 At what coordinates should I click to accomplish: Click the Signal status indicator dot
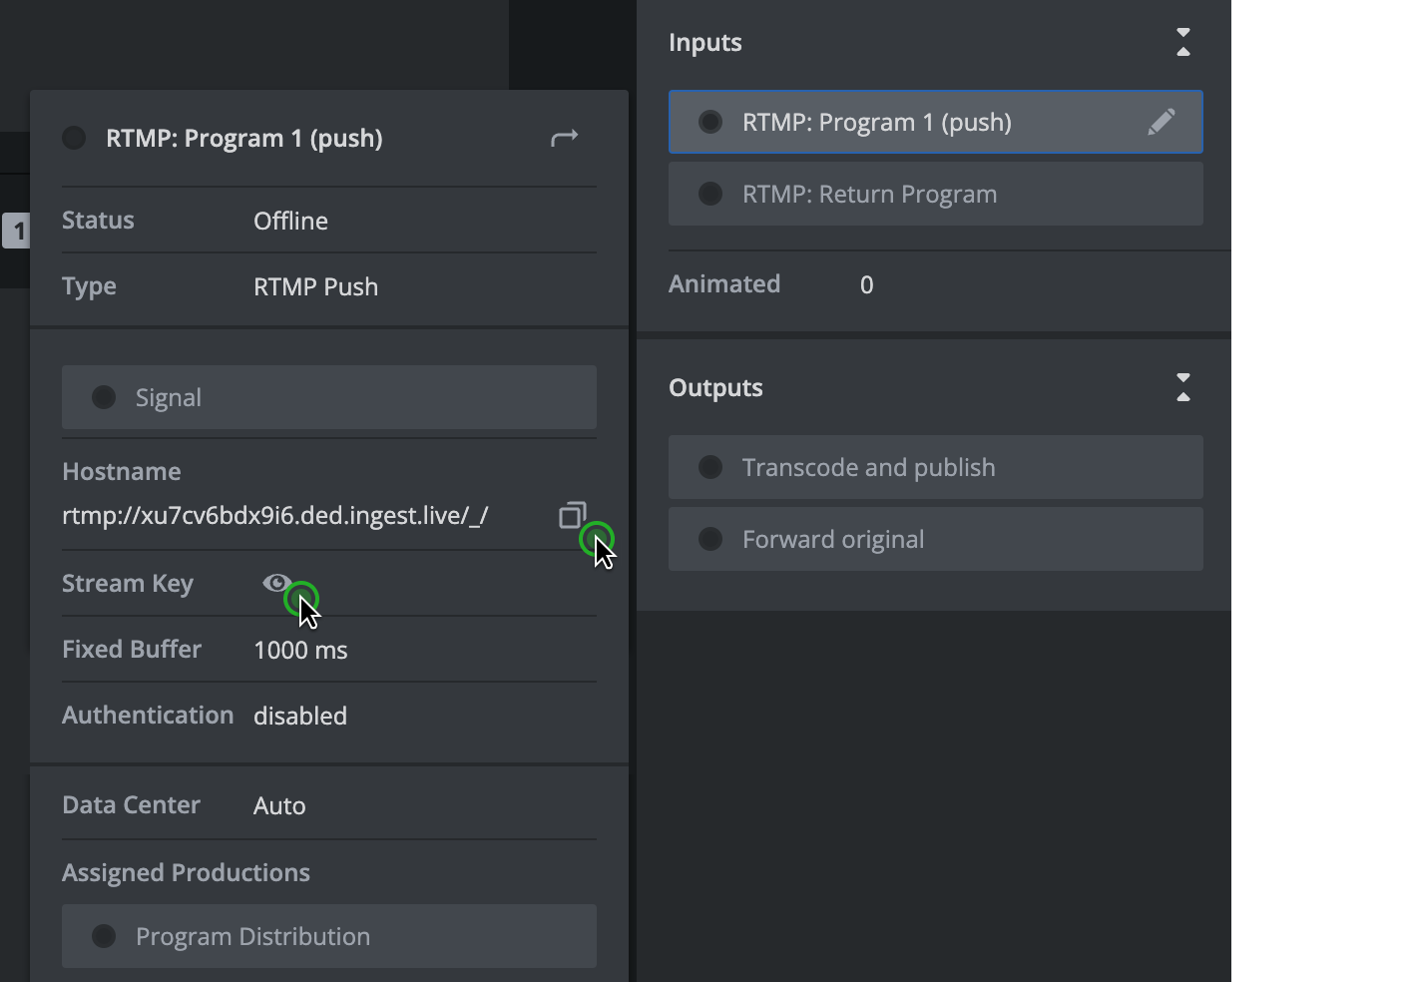click(104, 396)
